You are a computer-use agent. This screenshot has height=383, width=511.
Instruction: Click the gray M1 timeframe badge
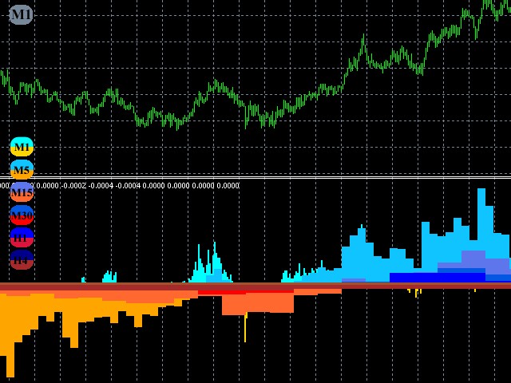click(x=21, y=14)
